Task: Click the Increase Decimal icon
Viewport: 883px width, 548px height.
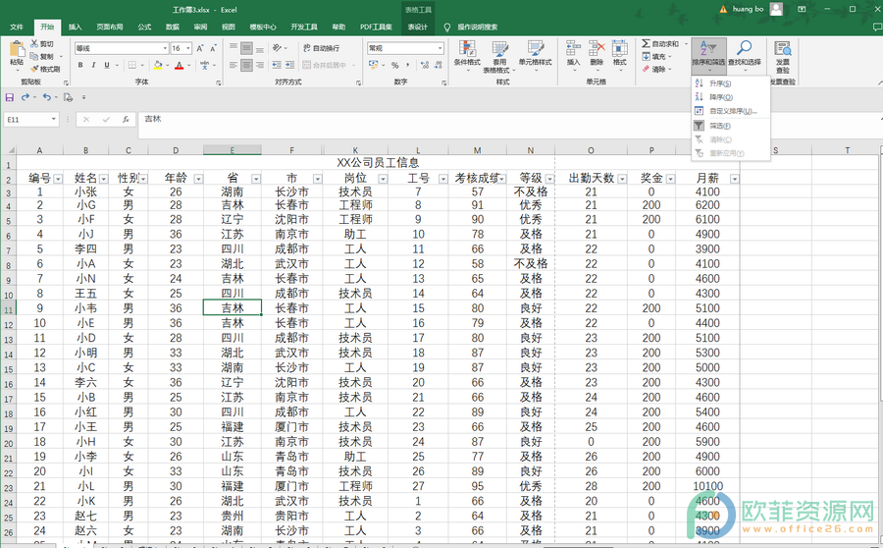Action: click(x=424, y=65)
